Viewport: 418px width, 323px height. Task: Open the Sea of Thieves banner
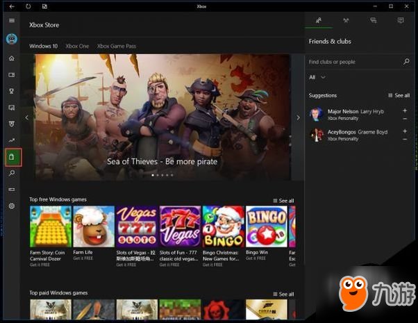pyautogui.click(x=162, y=117)
